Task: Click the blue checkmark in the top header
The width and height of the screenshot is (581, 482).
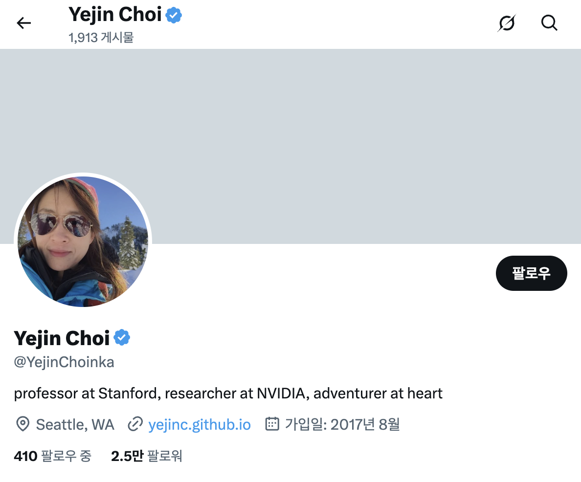Action: [x=175, y=14]
